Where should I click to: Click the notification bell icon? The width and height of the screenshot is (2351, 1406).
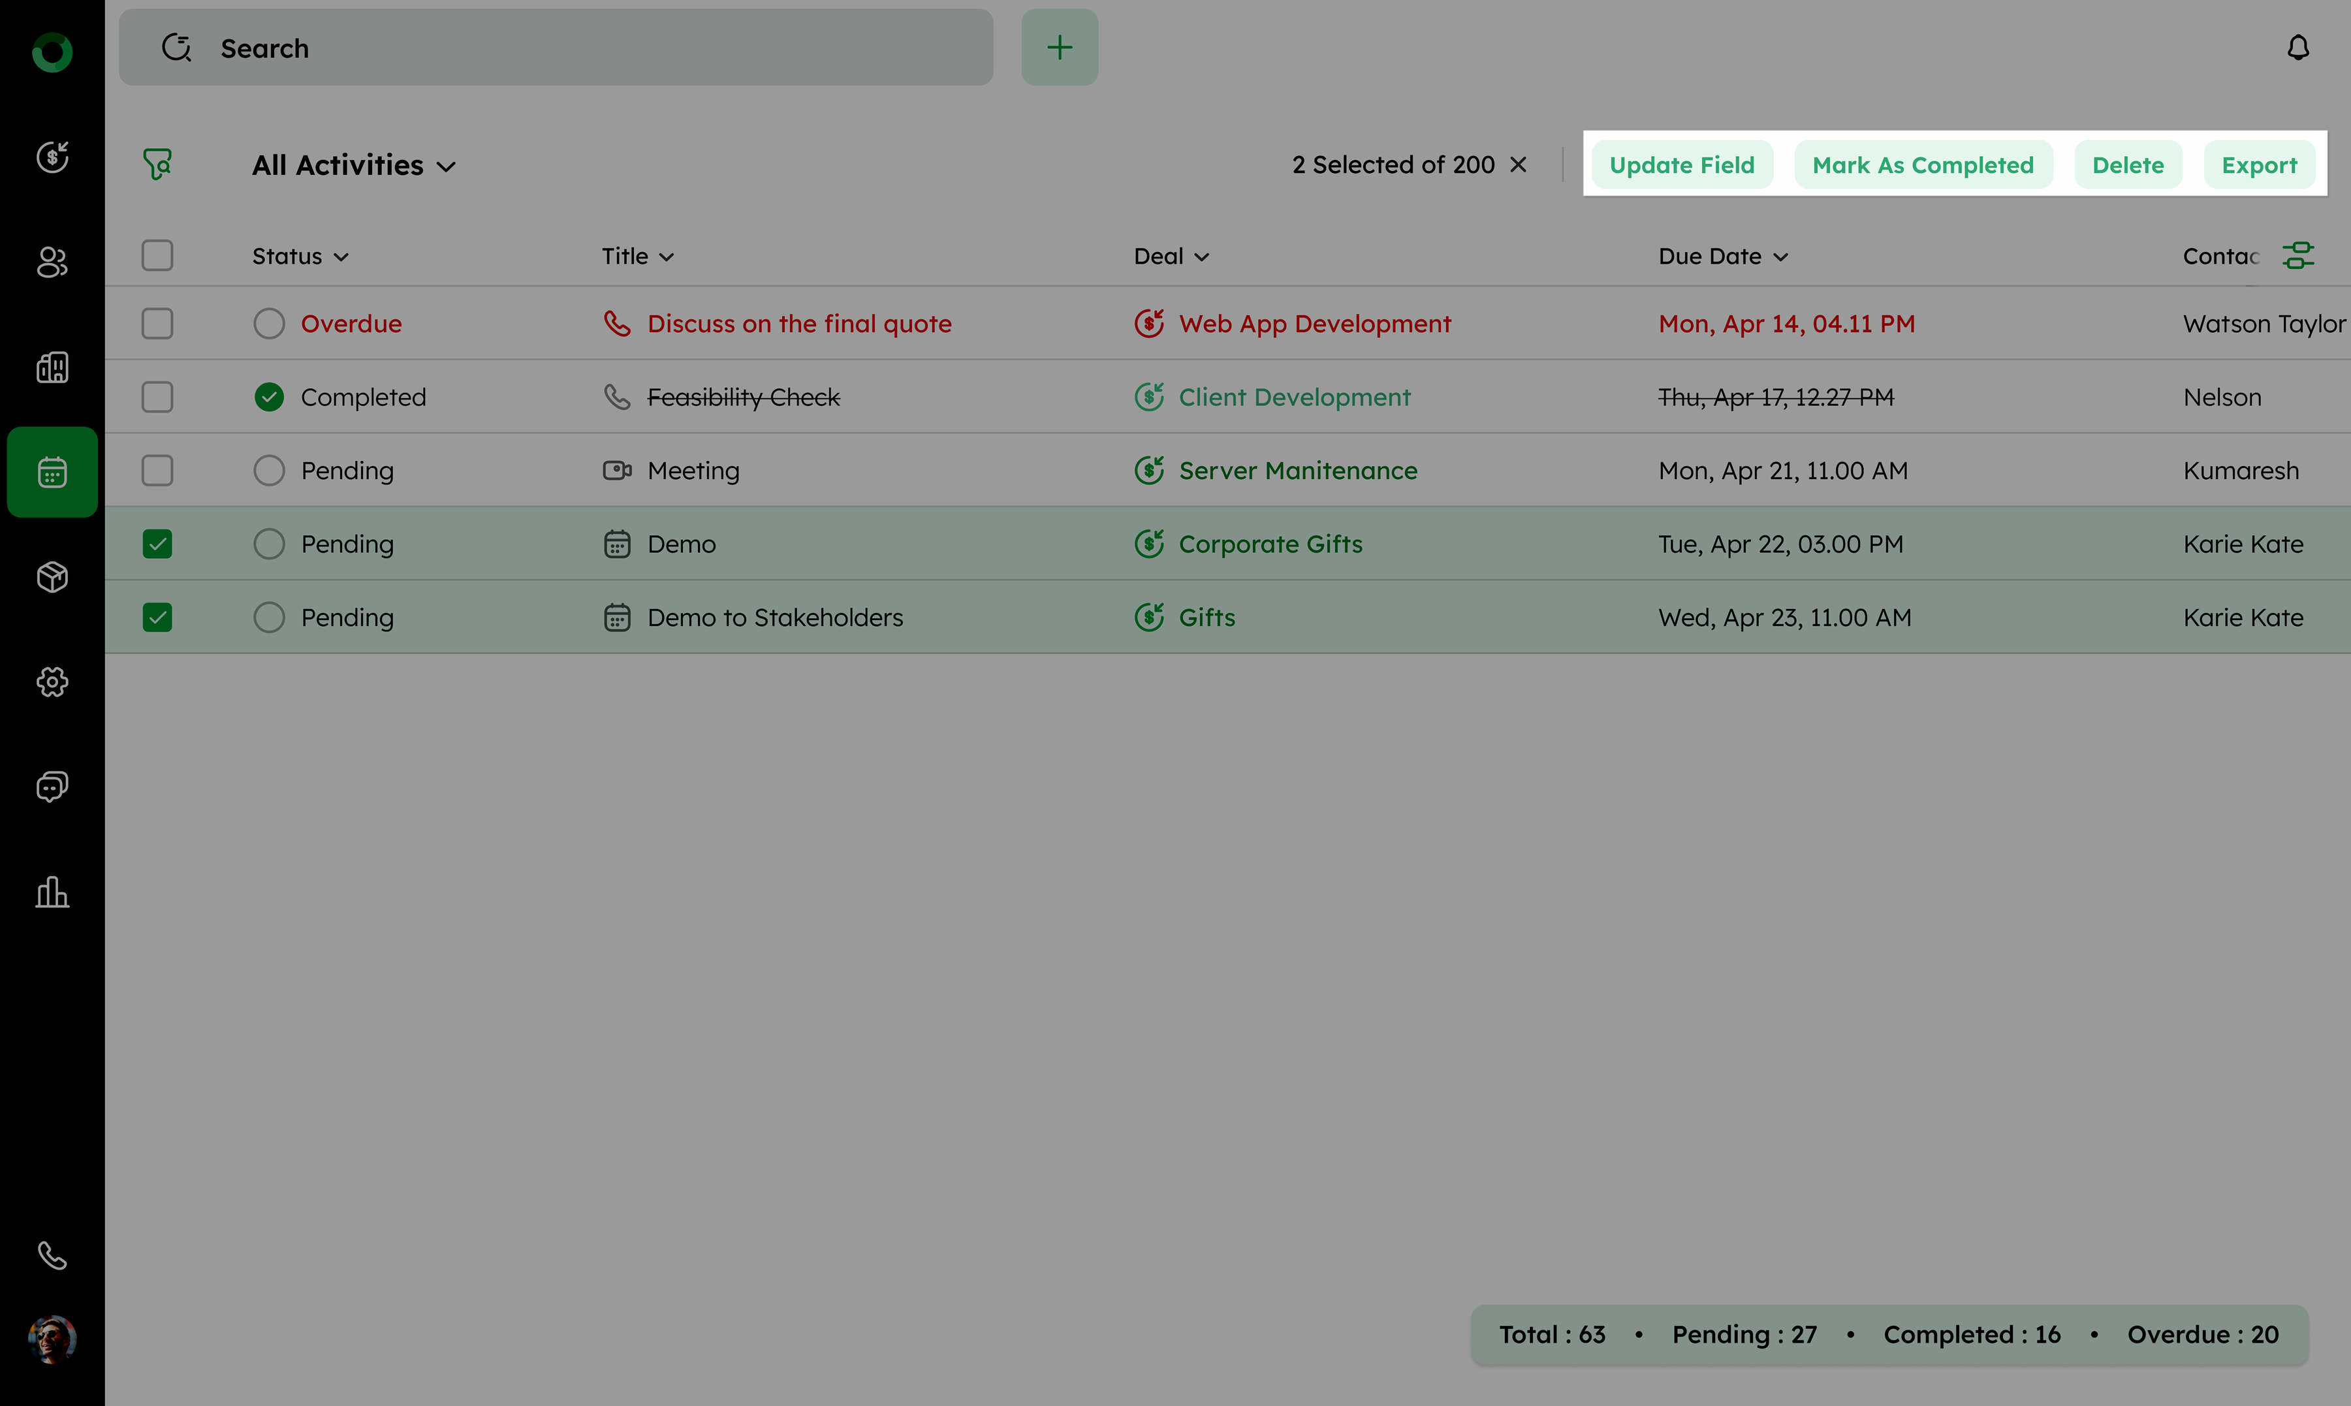[x=2298, y=48]
